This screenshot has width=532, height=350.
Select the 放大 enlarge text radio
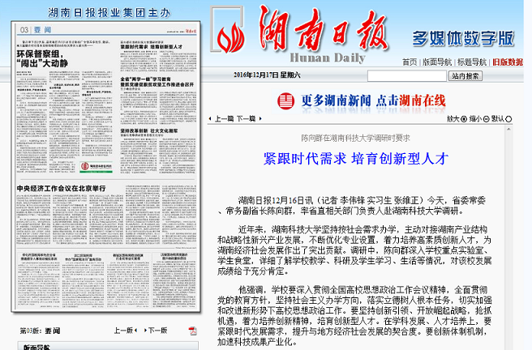pyautogui.click(x=464, y=119)
